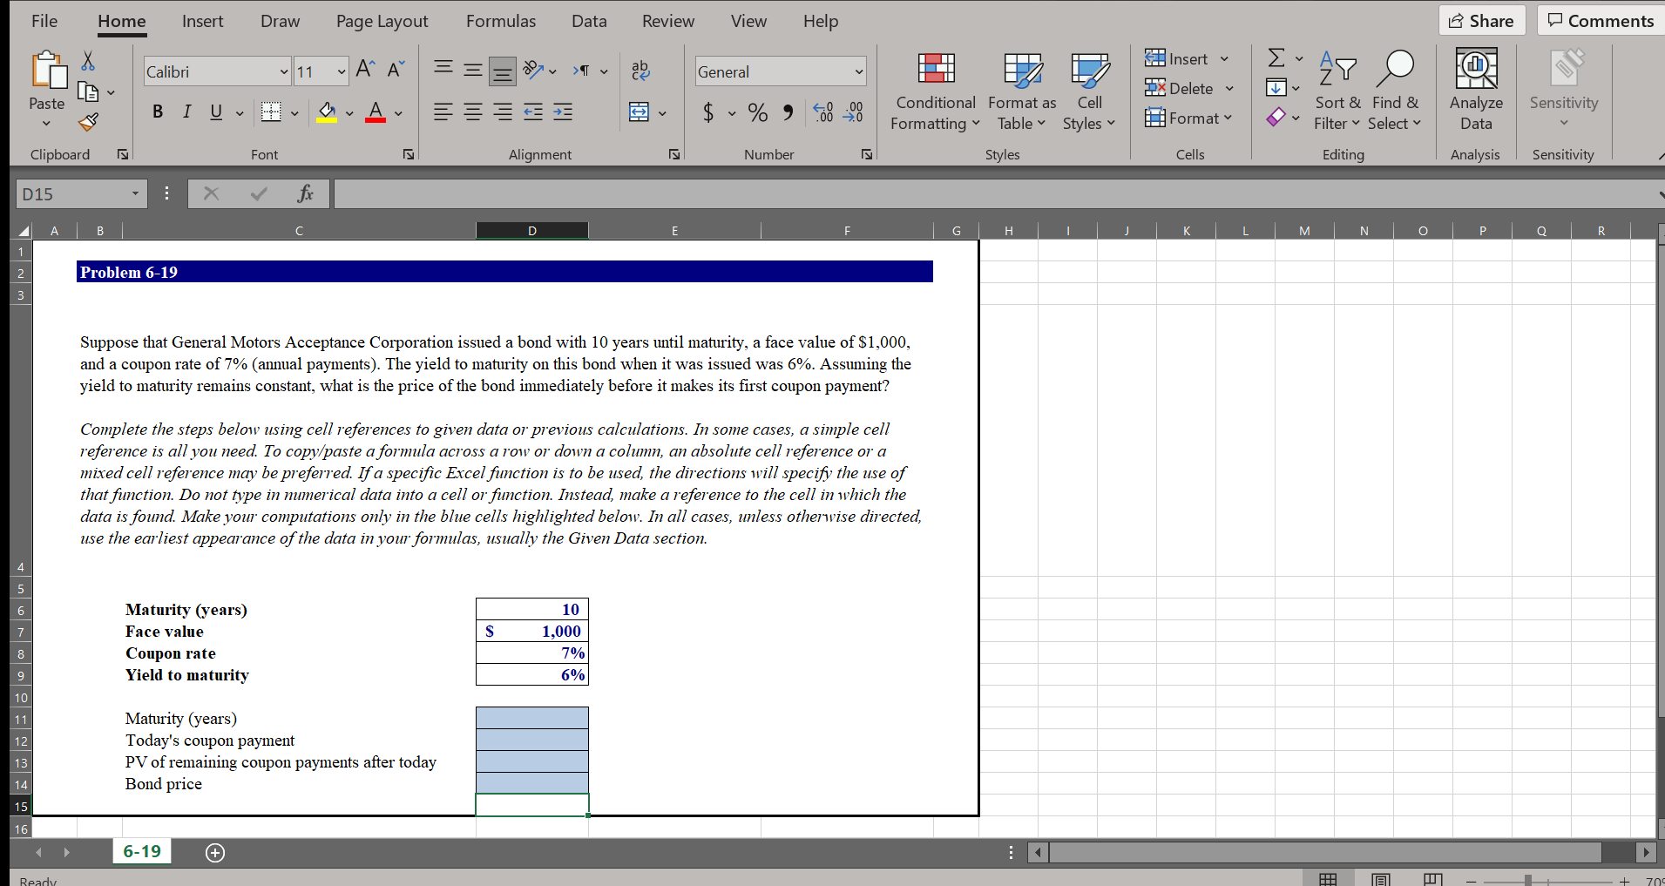Click Insert Function fx icon
The image size is (1665, 886).
[305, 193]
